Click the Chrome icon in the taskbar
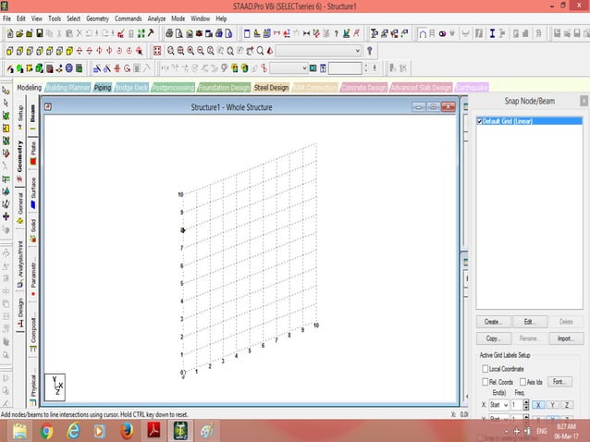Image resolution: width=590 pixels, height=442 pixels. coord(46,431)
